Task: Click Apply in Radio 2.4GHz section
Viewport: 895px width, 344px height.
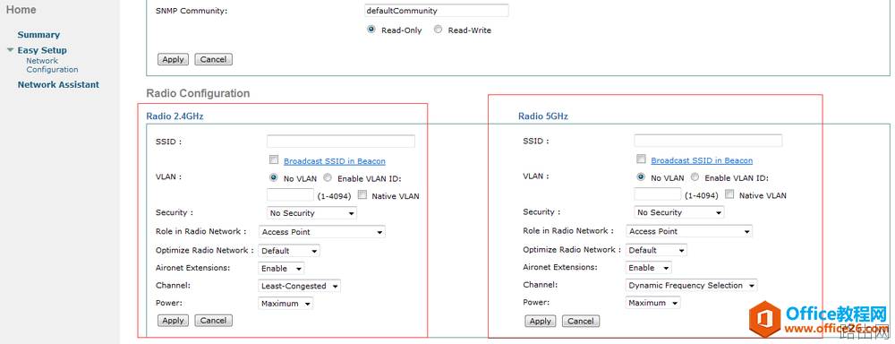Action: click(173, 321)
